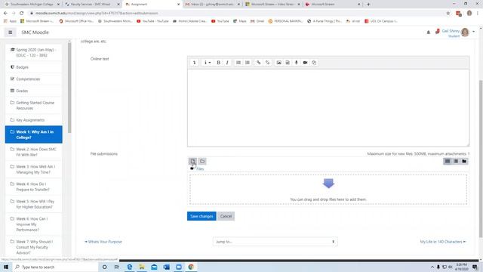Toggle the editor's expand toolbar button
This screenshot has width=483, height=272.
pos(194,63)
